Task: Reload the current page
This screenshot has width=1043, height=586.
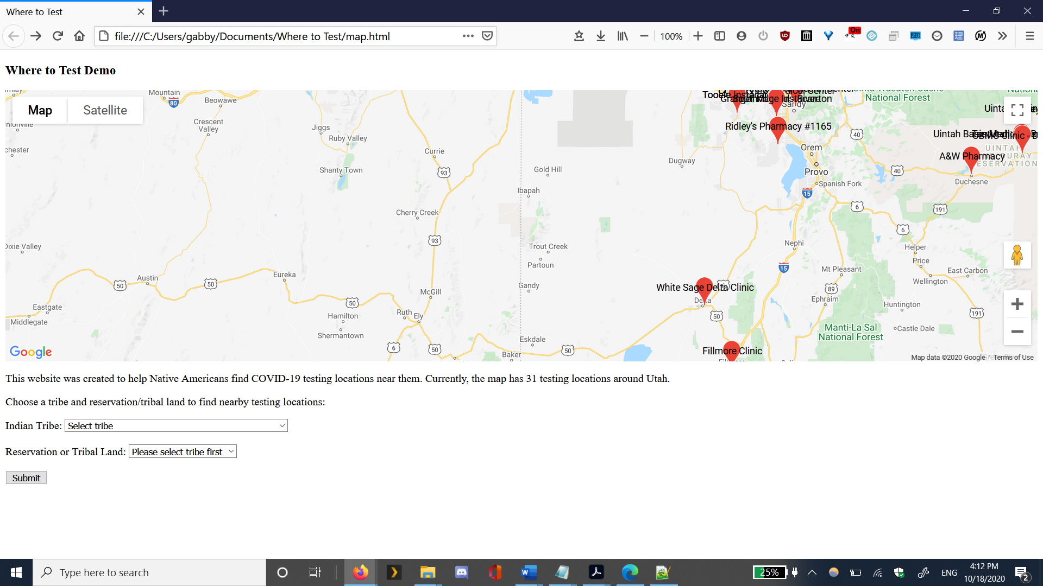Action: pos(58,36)
